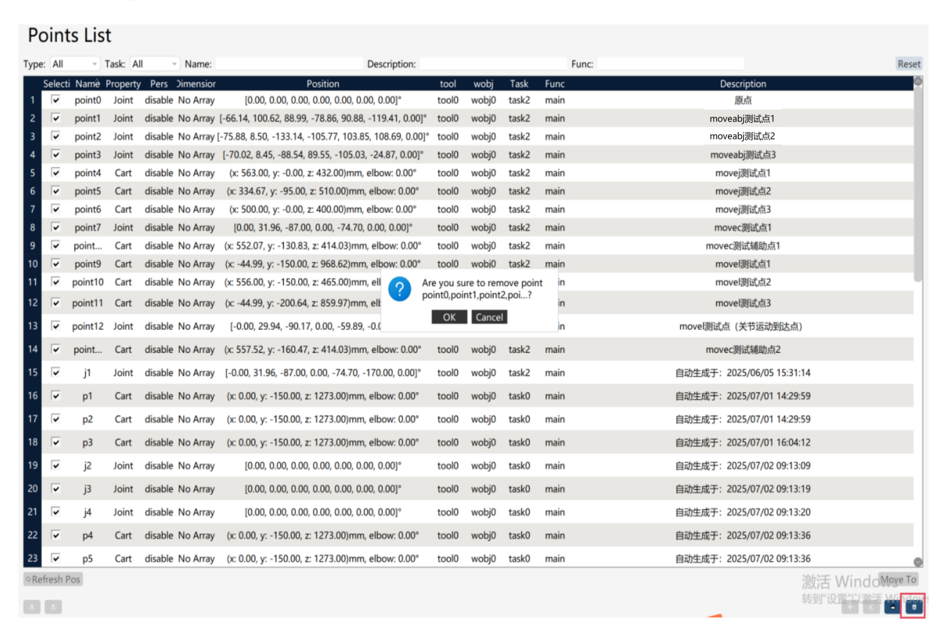This screenshot has width=941, height=625.
Task: Click the export upload icon button
Action: (53, 607)
